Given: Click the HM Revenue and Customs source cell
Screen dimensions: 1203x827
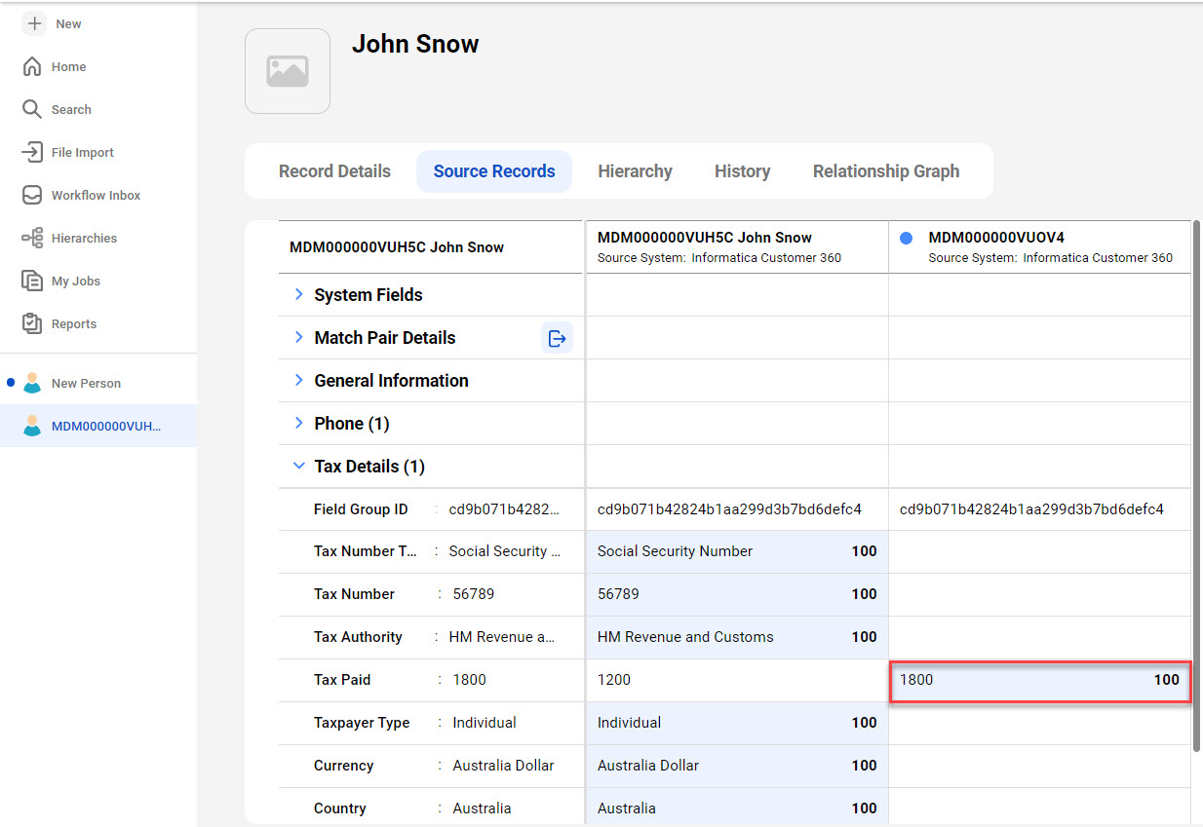Looking at the screenshot, I should [x=736, y=637].
